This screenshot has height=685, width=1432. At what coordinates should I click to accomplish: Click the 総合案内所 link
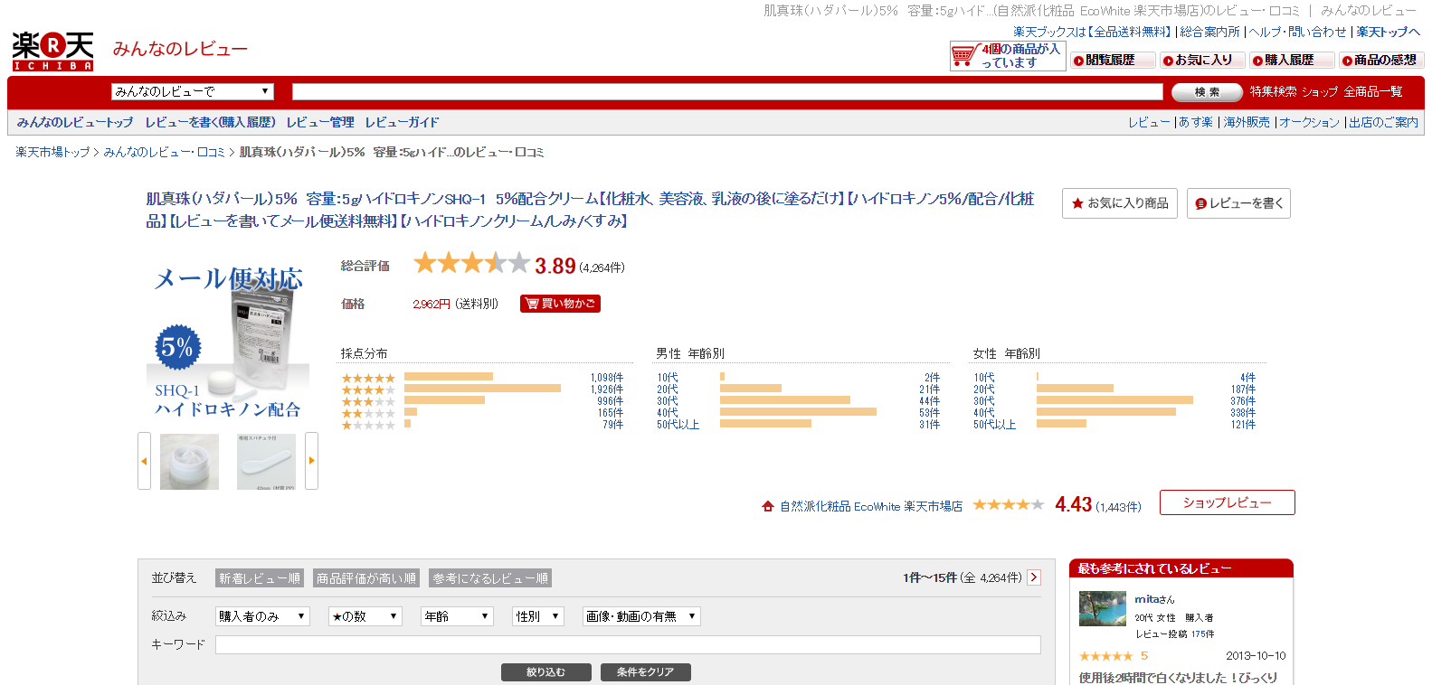tap(1210, 32)
